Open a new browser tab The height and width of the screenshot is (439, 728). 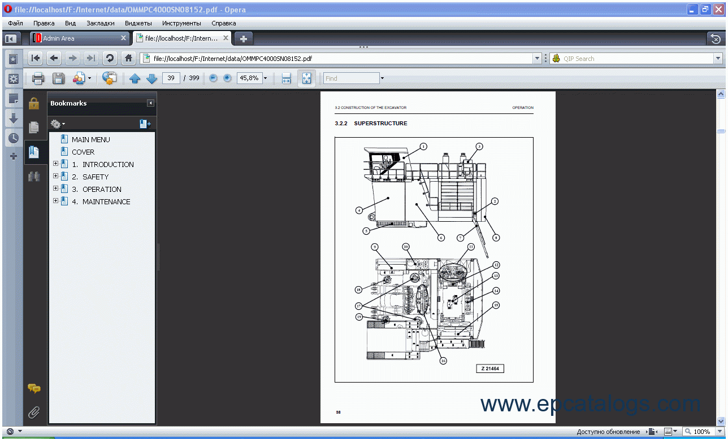[244, 38]
